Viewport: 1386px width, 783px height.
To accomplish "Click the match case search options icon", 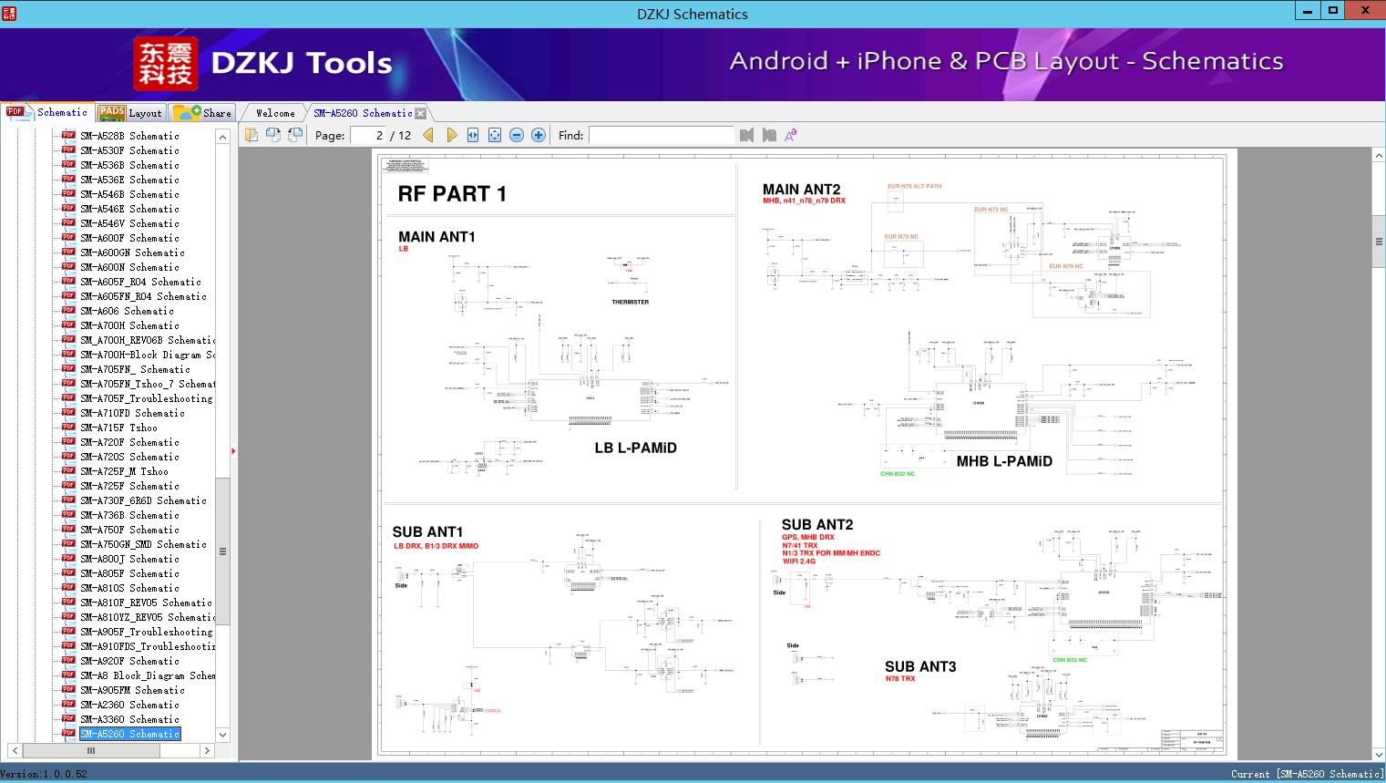I will (791, 135).
